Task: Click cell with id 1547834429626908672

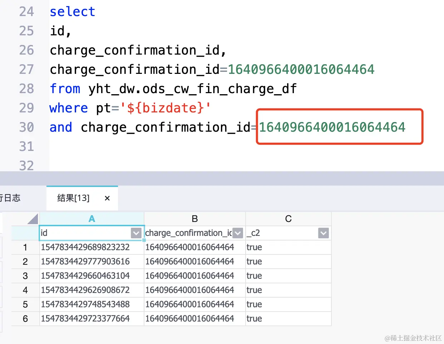Action: tap(92, 290)
